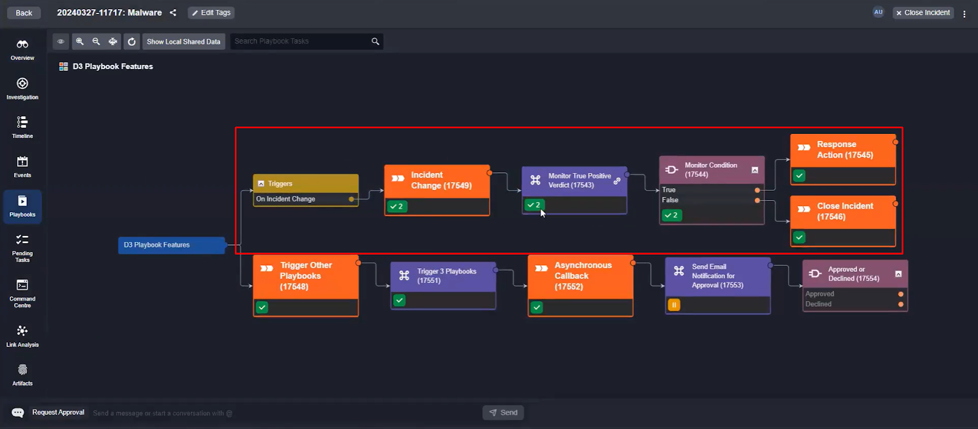Click the condition icon on Approved or Declined node
This screenshot has width=978, height=429.
(815, 273)
